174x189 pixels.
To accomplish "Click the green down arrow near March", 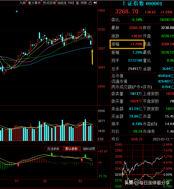I will point(85,156).
